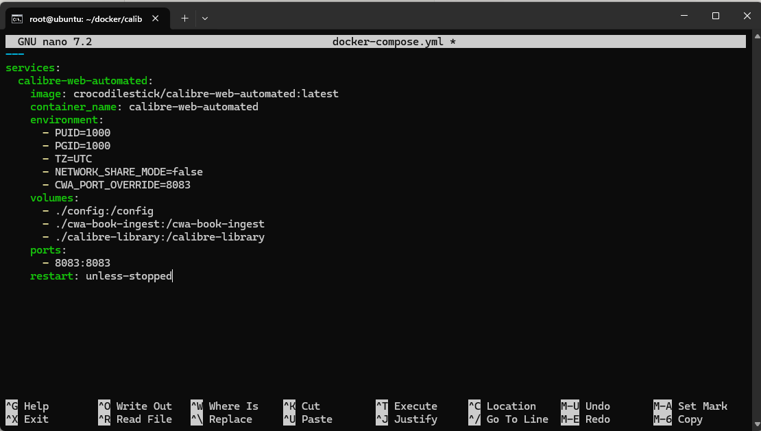The height and width of the screenshot is (431, 761).
Task: Close the terminal window
Action: coord(746,15)
